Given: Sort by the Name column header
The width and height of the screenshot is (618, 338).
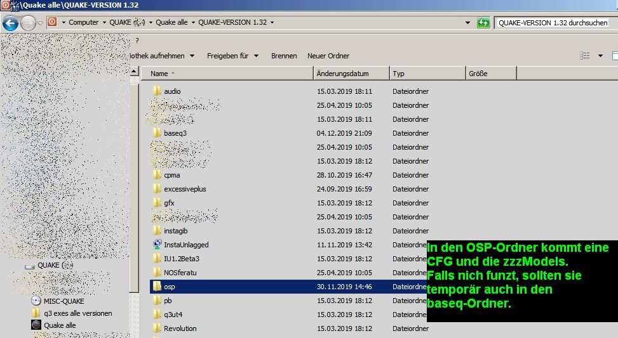Looking at the screenshot, I should coord(227,74).
